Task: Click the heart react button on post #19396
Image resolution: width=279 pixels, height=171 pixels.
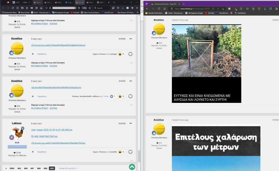Action: pyautogui.click(x=130, y=54)
